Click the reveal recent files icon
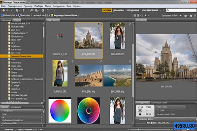Screen dimensions: 197x131 pyautogui.click(x=17, y=10)
